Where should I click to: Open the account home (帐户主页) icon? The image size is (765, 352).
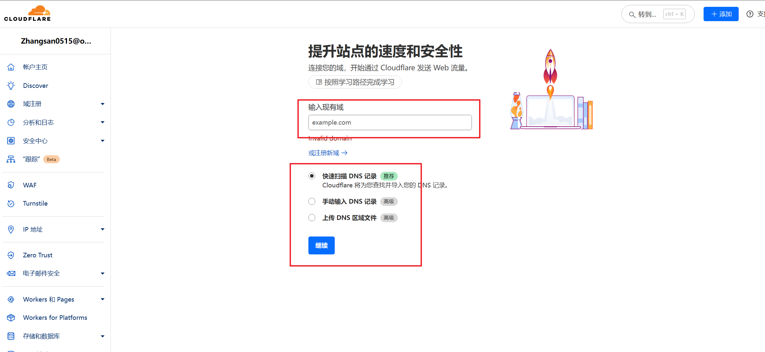point(11,67)
